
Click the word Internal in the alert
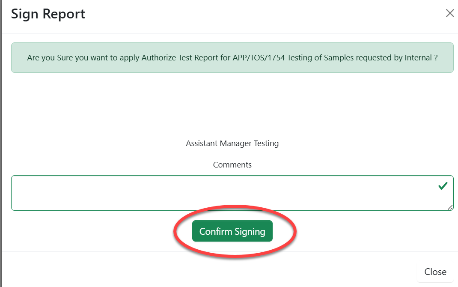(x=418, y=57)
